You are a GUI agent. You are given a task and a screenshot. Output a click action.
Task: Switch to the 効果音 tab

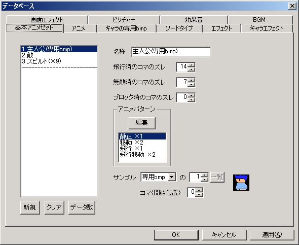coord(194,19)
